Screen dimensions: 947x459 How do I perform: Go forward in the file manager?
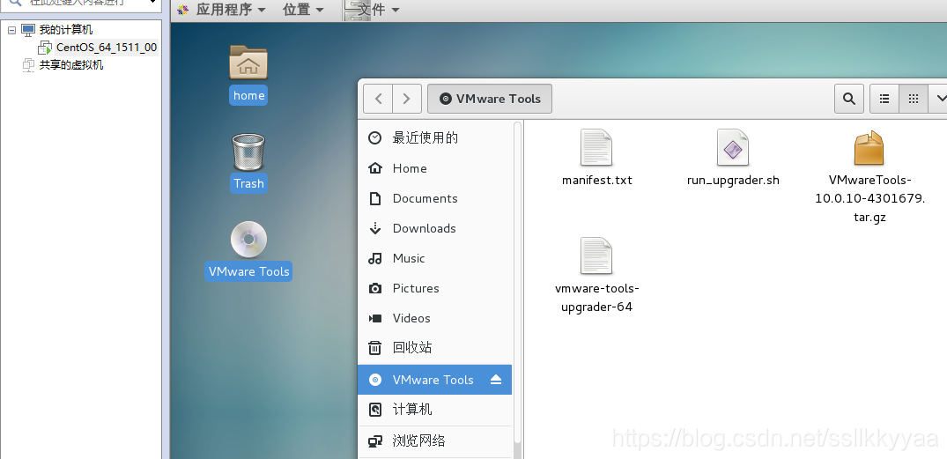click(406, 99)
